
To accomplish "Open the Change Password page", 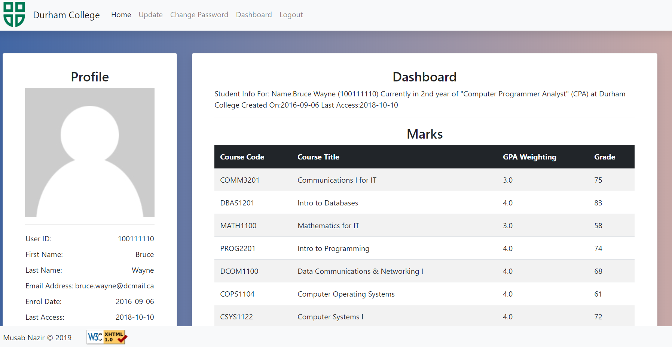I will pos(199,15).
